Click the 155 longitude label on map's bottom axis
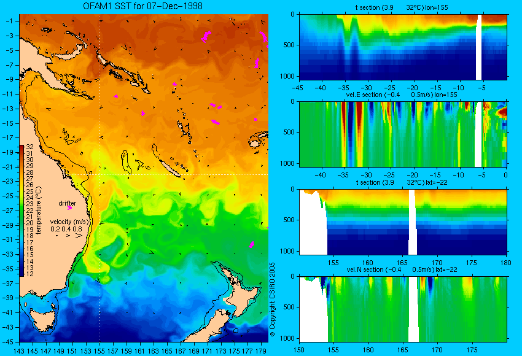 click(99, 350)
